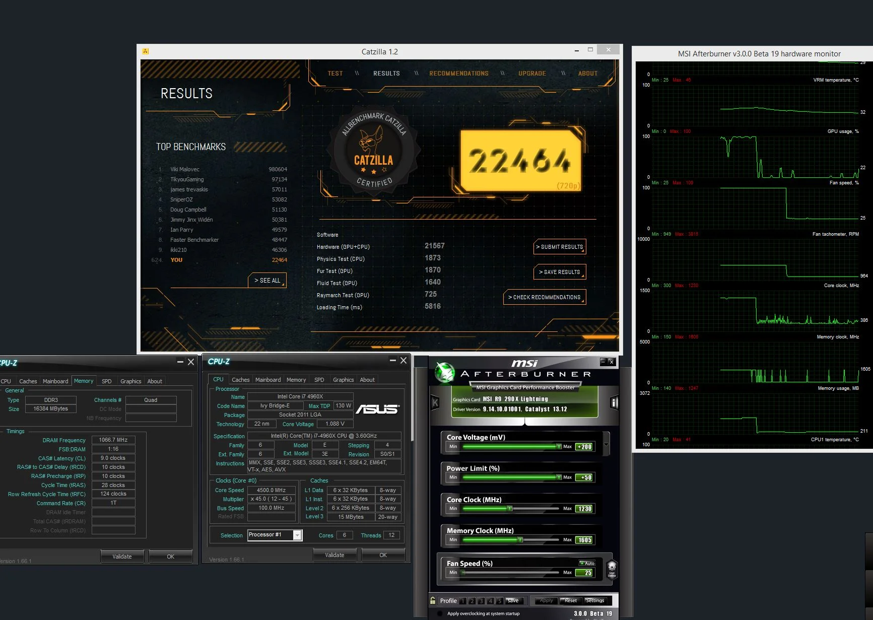Click OK in the left CPU-Z window

171,557
